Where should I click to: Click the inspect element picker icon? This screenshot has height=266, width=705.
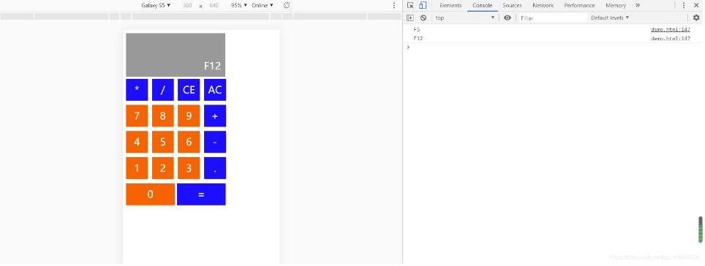410,5
